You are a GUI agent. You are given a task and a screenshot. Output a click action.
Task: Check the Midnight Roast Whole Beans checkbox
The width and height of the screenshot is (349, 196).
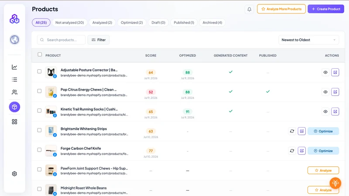39,189
